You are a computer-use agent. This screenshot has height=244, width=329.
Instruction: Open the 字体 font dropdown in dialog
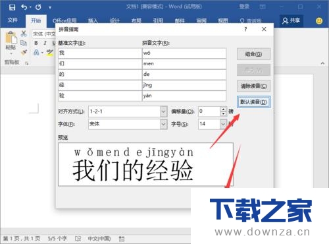[163, 124]
